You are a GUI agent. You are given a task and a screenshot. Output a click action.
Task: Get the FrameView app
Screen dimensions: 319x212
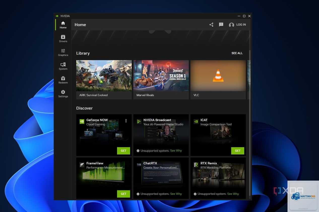[123, 194]
